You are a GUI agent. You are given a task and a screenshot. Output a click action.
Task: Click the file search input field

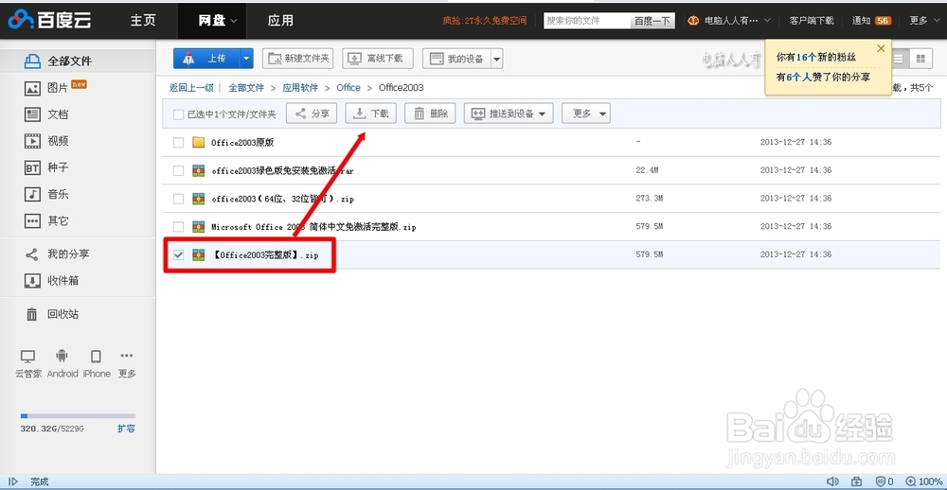click(x=586, y=21)
